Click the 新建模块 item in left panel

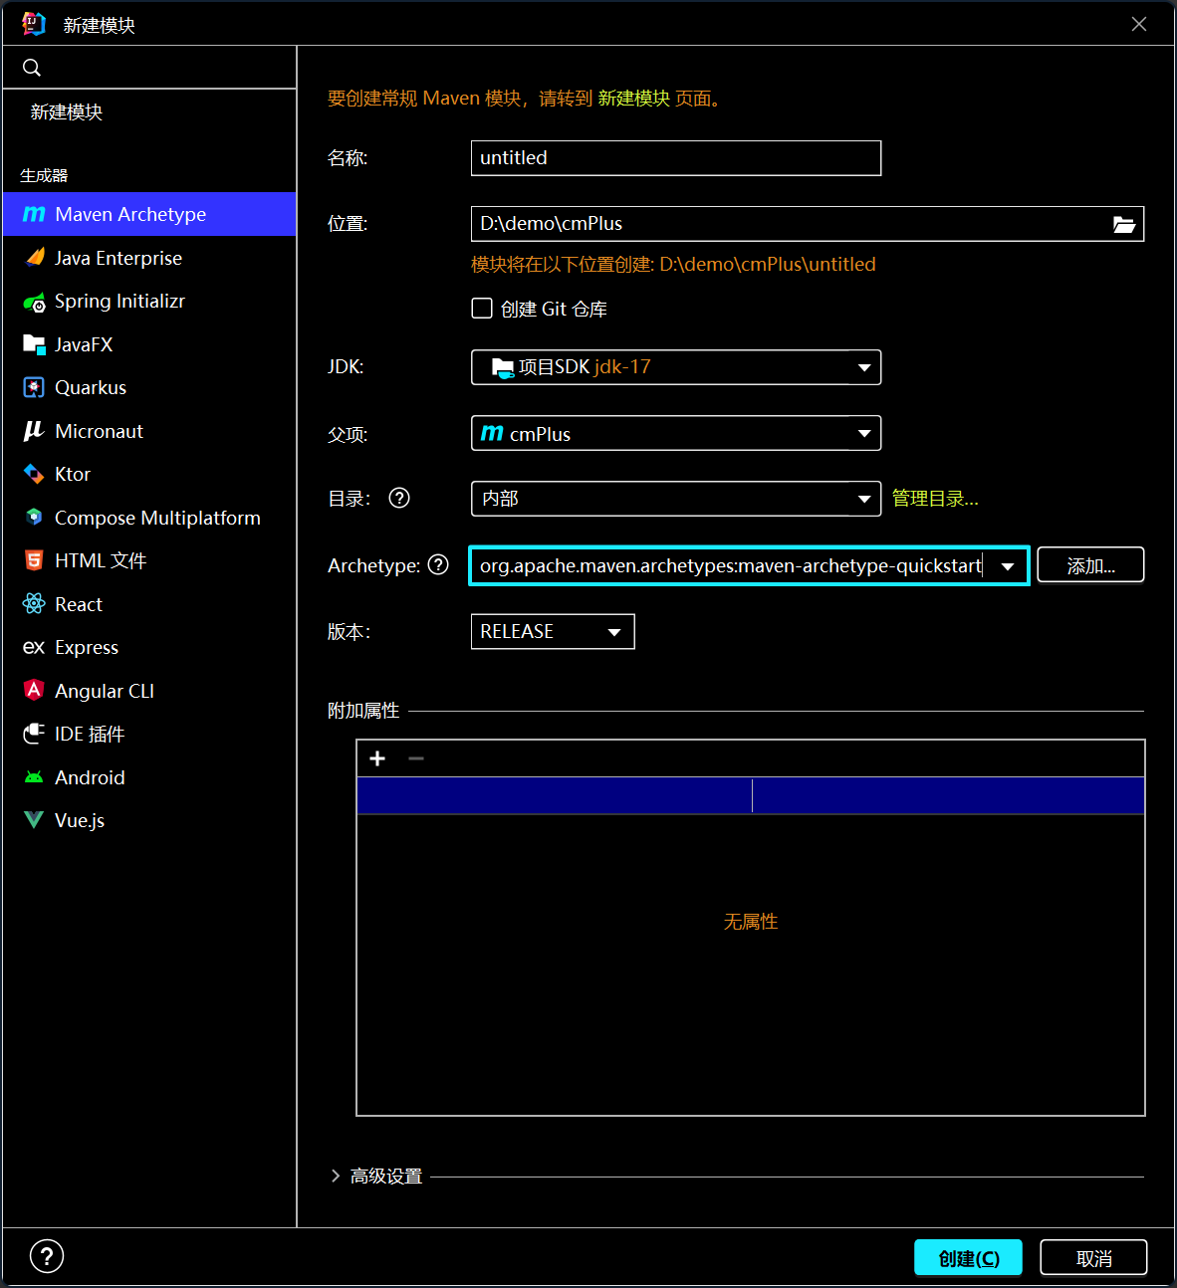(x=67, y=112)
